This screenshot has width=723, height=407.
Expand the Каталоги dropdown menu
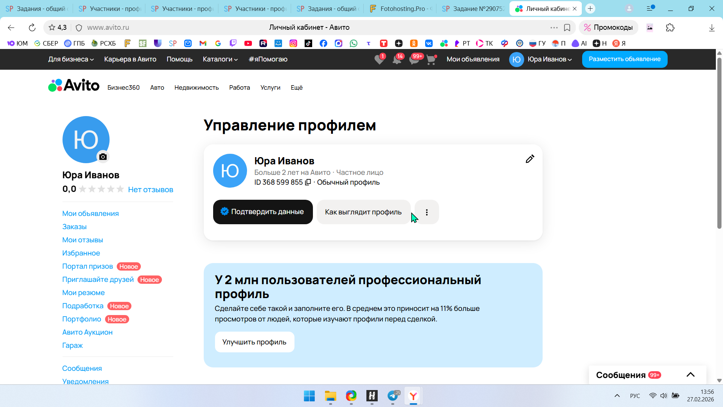tap(220, 59)
